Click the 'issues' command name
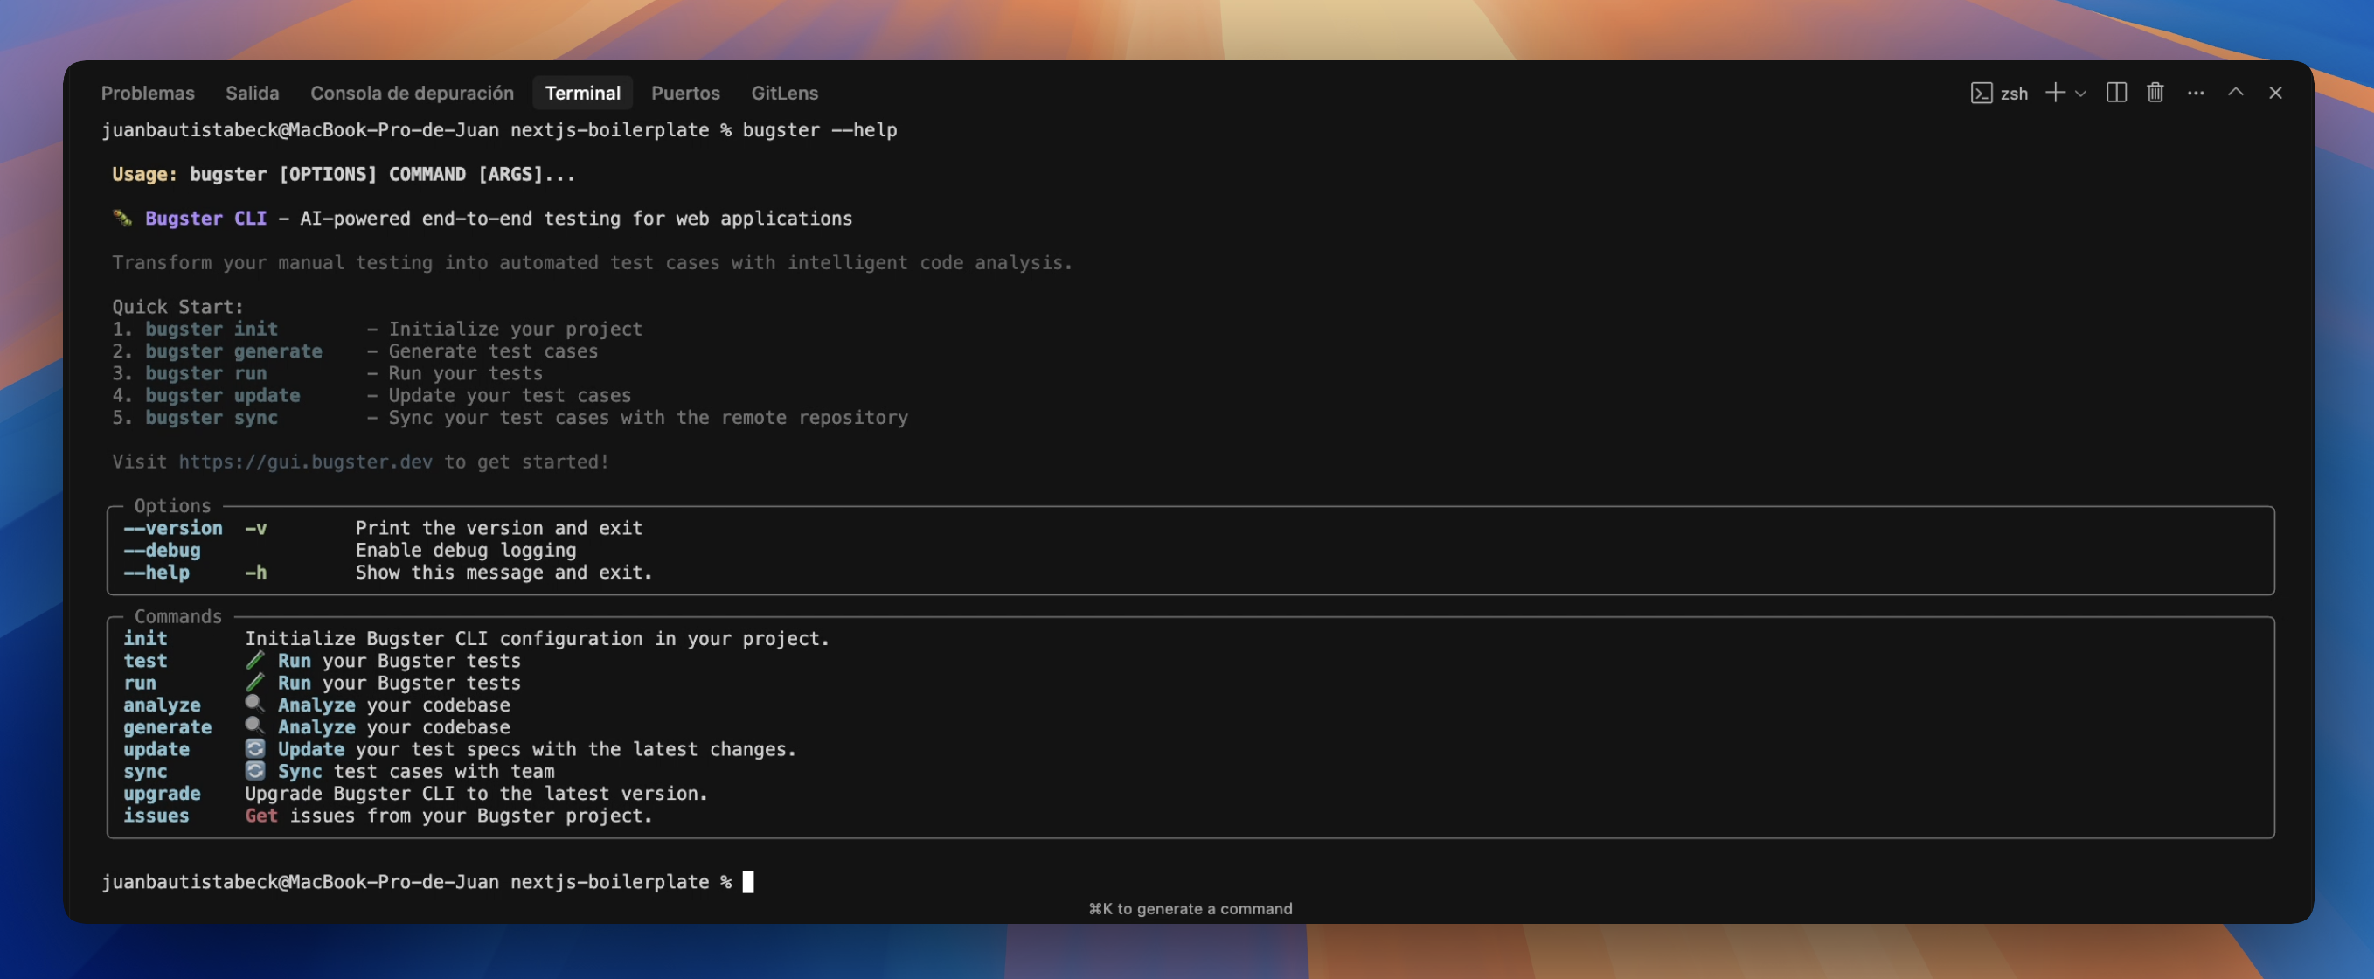Image resolution: width=2374 pixels, height=979 pixels. tap(156, 815)
